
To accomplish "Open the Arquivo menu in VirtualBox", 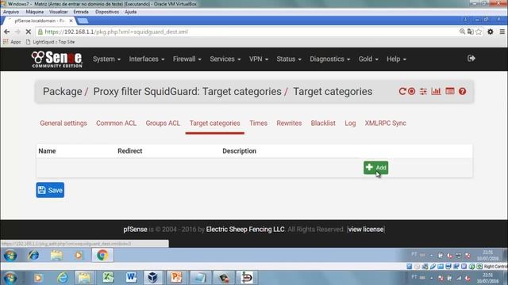I will pos(11,12).
